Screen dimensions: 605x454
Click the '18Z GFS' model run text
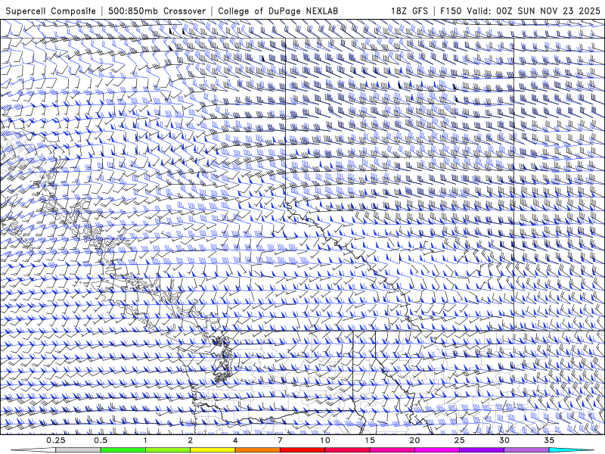(x=409, y=11)
